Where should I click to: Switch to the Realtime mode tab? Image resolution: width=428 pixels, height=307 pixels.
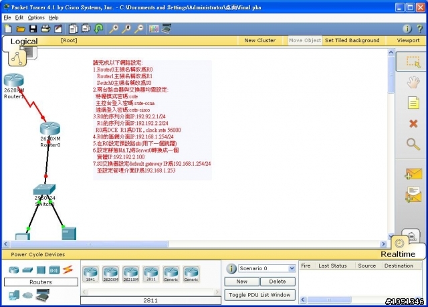point(398,254)
